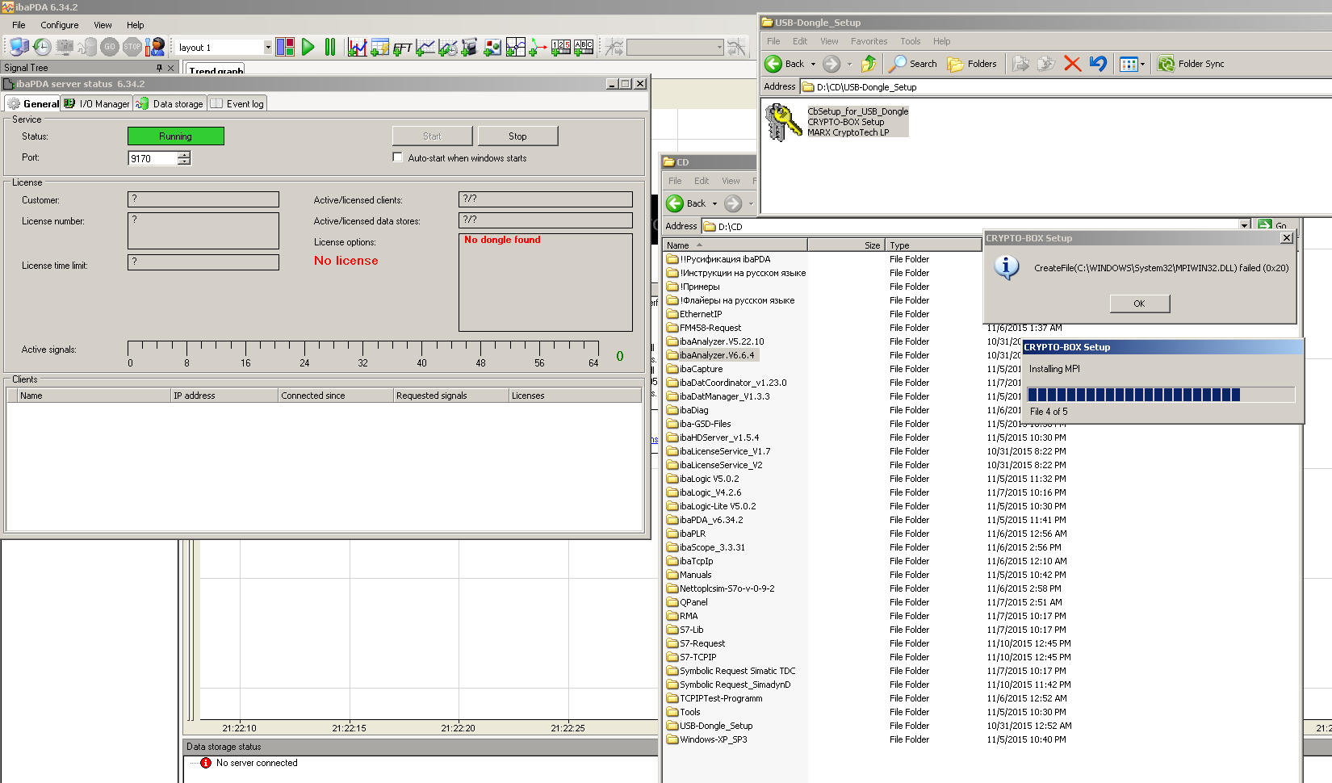Switch to the Event log tab
The image size is (1332, 783).
click(x=237, y=103)
